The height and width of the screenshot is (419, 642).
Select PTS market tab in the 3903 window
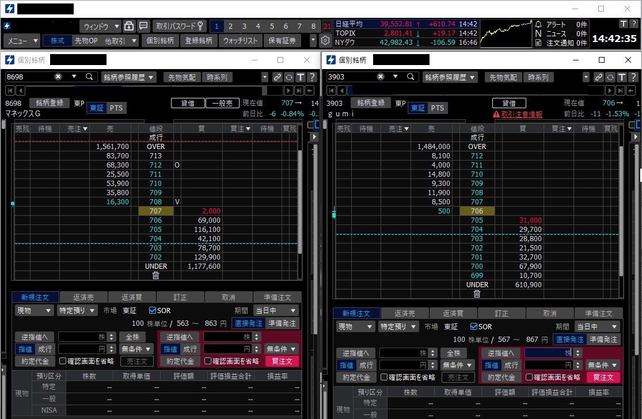click(437, 108)
